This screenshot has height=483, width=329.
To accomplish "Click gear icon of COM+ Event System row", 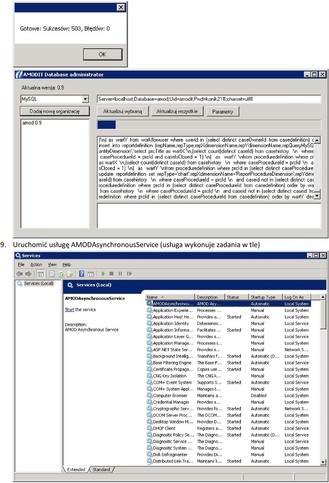I will [x=149, y=382].
